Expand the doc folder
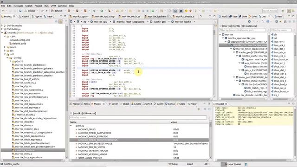 click(5, 51)
